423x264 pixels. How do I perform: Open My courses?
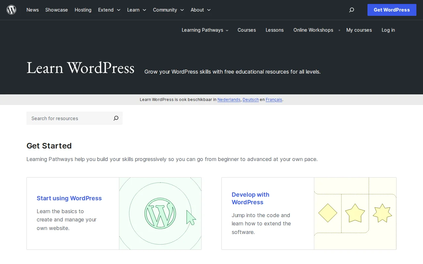point(359,30)
